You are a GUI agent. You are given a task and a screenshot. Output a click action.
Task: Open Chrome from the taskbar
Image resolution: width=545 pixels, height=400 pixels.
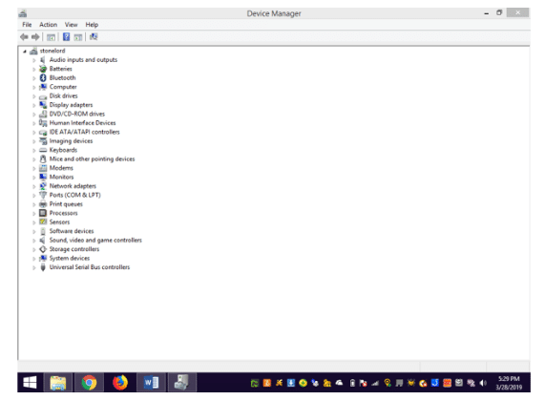pyautogui.click(x=89, y=383)
